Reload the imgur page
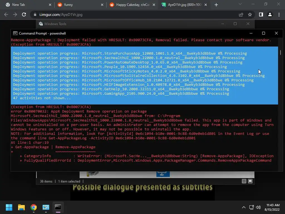Image resolution: width=285 pixels, height=214 pixels. tap(24, 14)
